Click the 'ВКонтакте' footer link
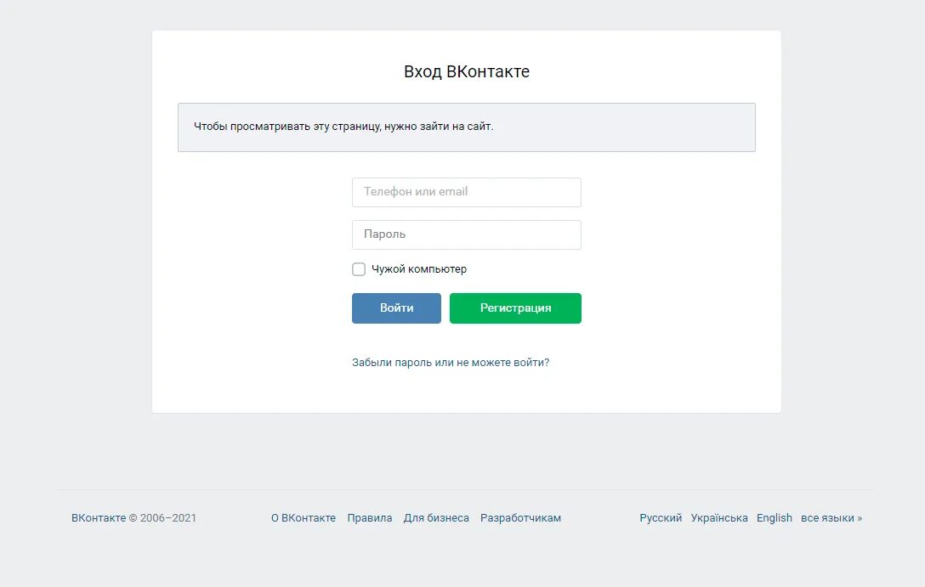925x587 pixels. pos(99,518)
